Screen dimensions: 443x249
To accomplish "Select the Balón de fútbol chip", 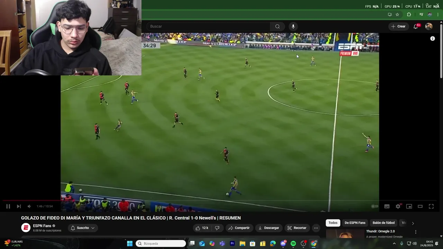I will click(x=383, y=223).
